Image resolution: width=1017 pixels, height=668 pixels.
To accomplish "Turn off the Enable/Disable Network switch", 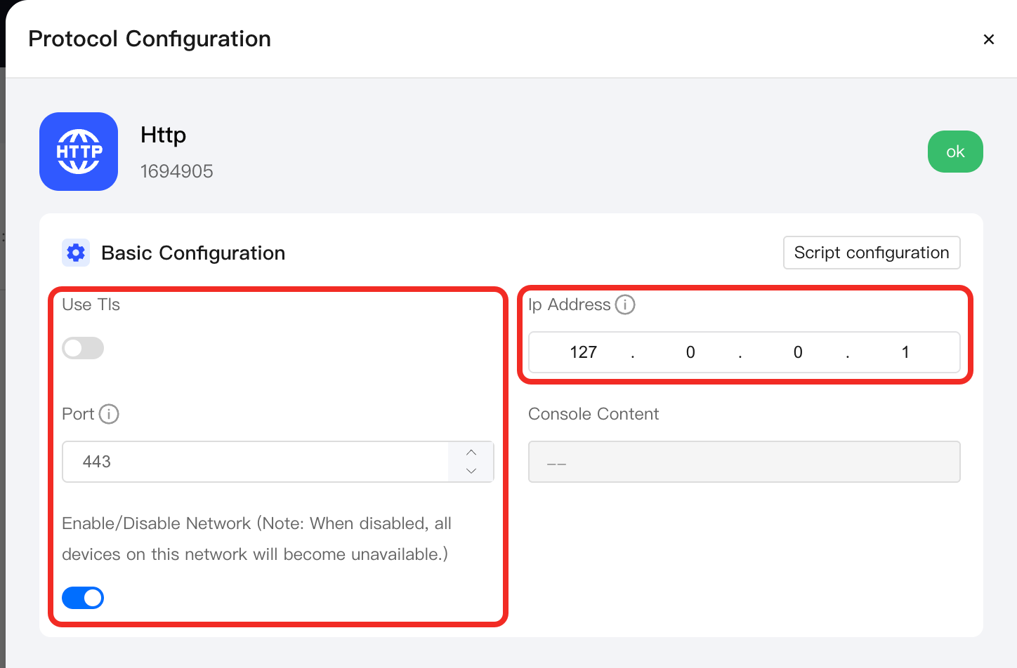I will click(x=83, y=598).
